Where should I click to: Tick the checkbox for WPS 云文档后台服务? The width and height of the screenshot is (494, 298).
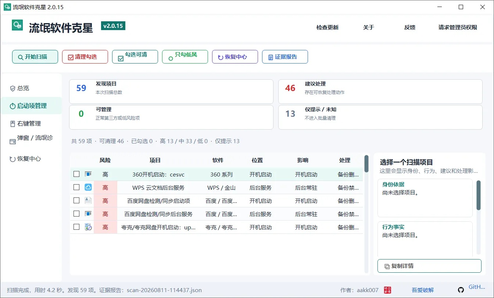76,187
